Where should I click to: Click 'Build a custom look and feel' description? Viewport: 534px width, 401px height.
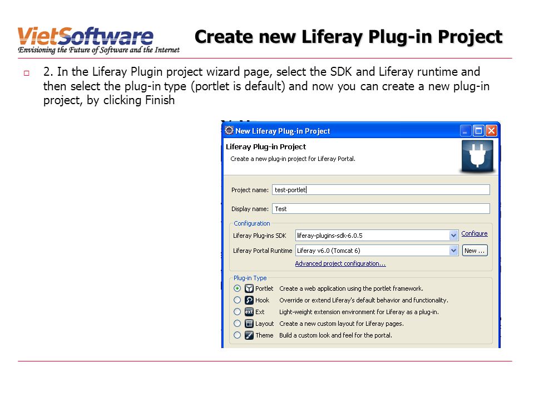[x=335, y=335]
